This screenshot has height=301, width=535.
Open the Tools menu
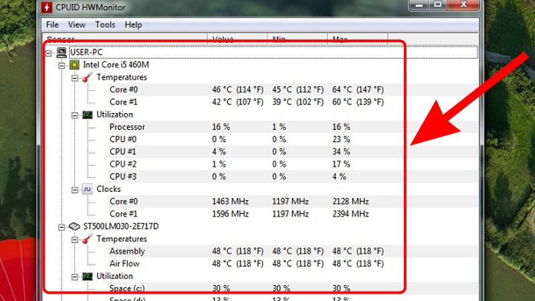click(x=105, y=25)
